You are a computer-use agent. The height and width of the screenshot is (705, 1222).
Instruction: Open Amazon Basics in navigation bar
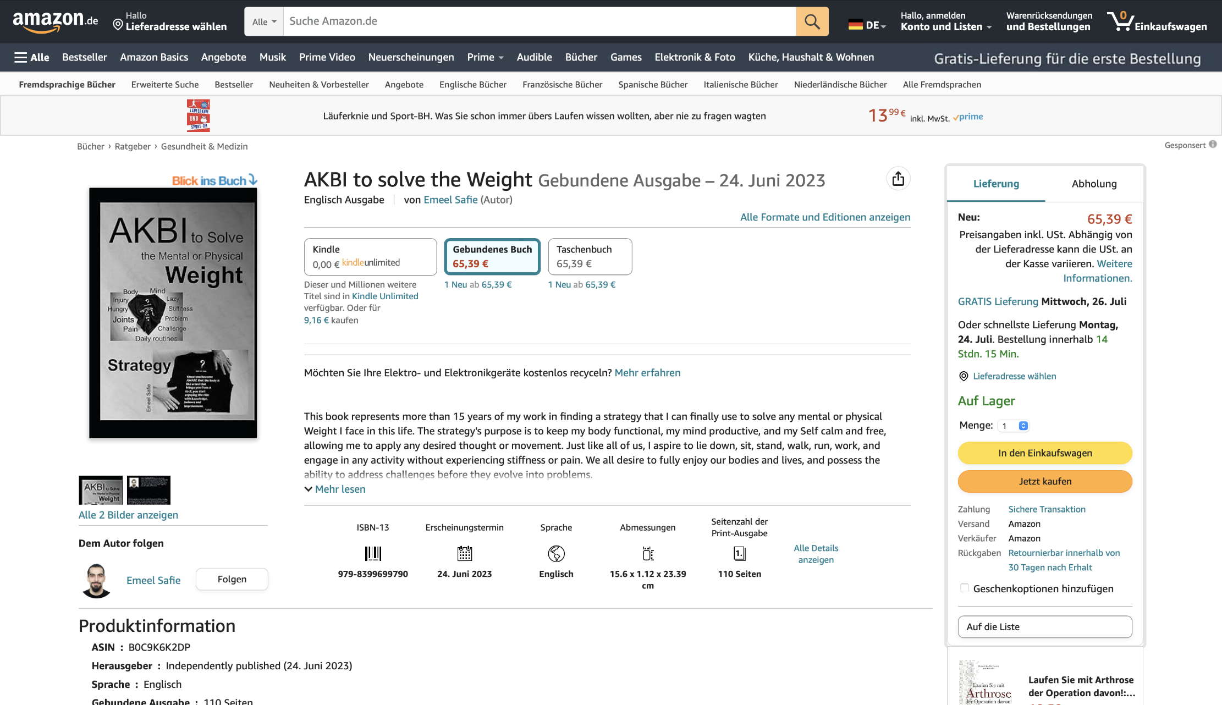point(154,57)
